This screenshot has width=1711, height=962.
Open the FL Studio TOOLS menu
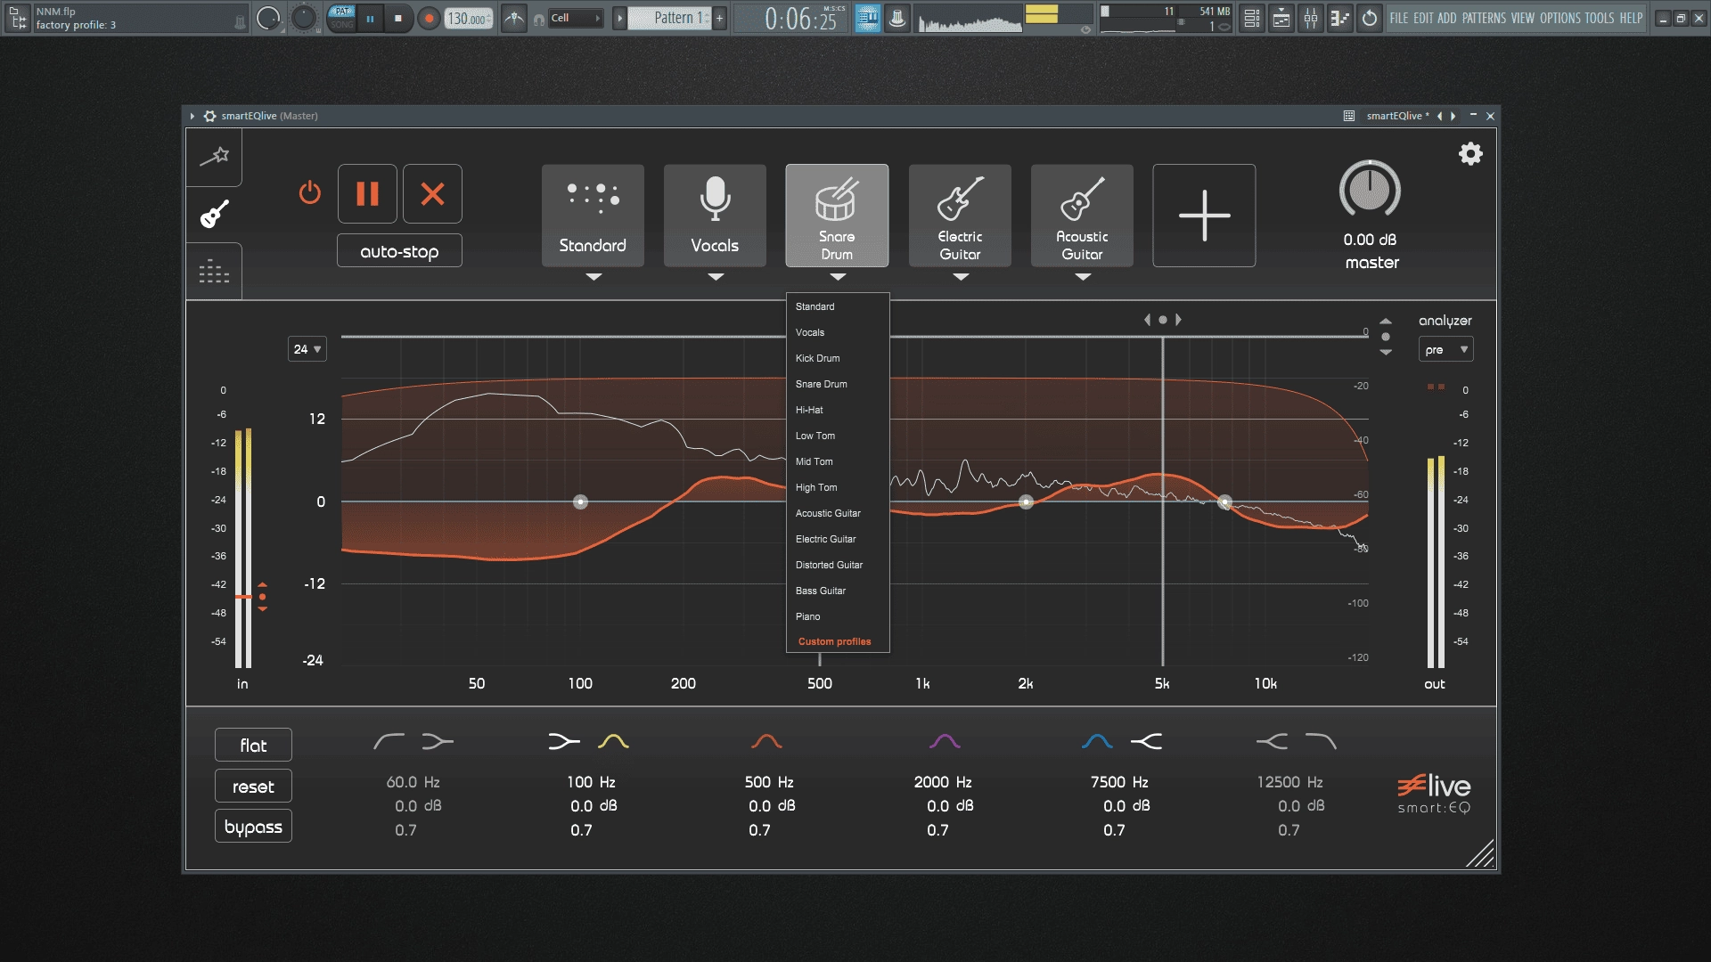tap(1600, 18)
